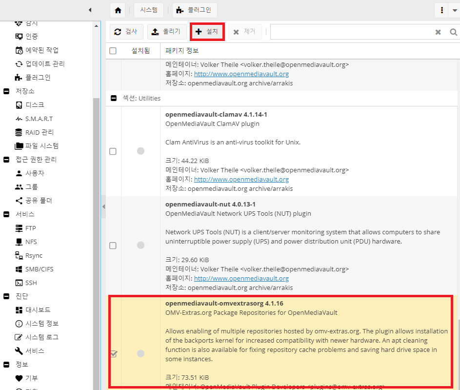Select 플러그인 in the sidebar
The height and width of the screenshot is (390, 460).
pos(33,78)
